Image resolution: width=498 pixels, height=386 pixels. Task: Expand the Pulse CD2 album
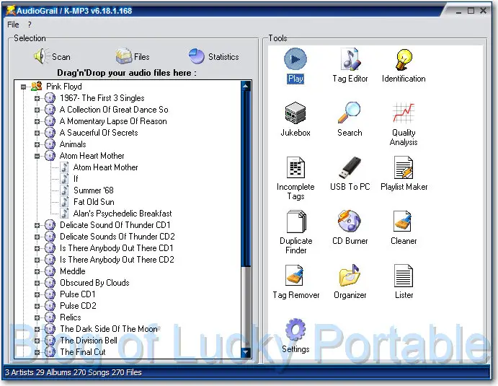(x=37, y=306)
